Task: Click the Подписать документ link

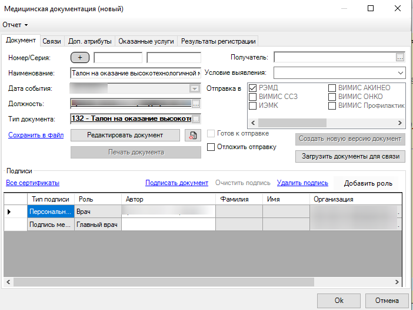Action: point(176,183)
